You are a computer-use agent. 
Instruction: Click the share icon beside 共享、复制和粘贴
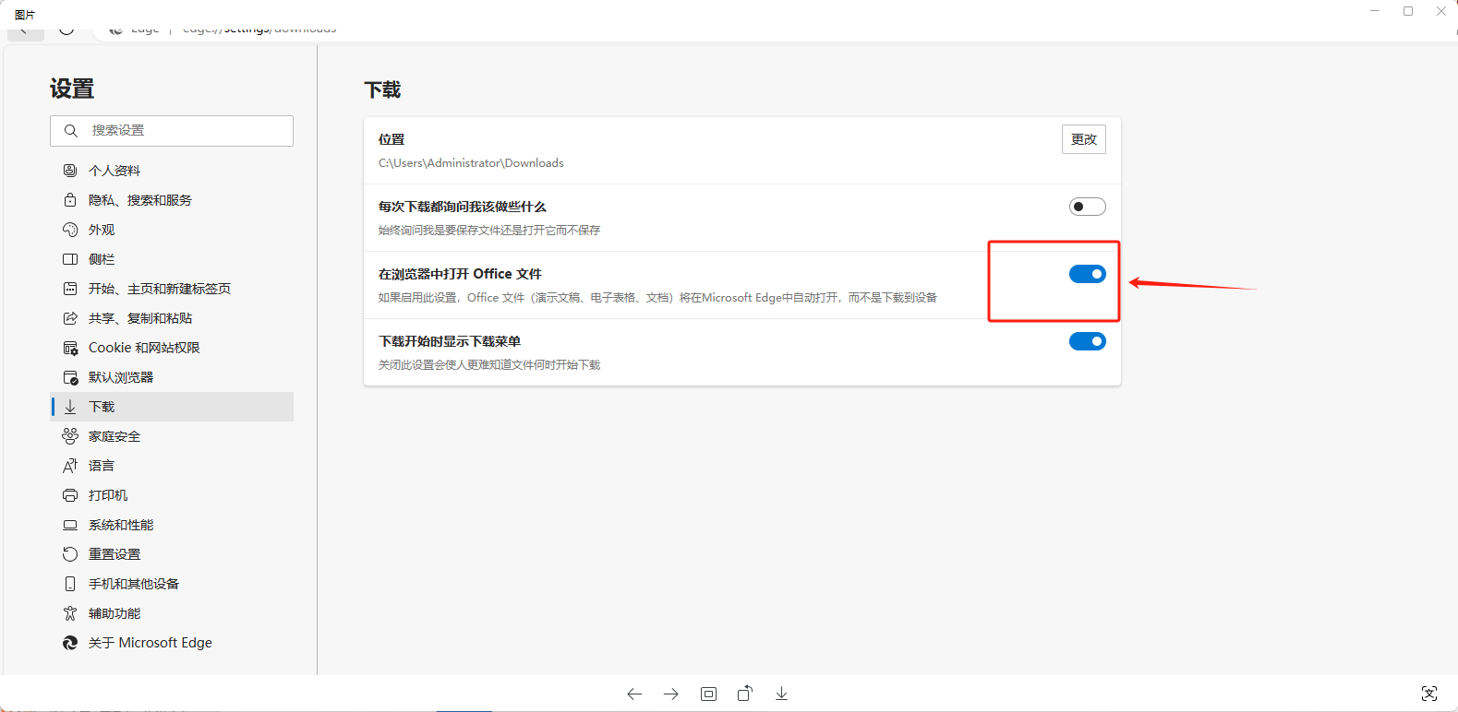pyautogui.click(x=70, y=318)
